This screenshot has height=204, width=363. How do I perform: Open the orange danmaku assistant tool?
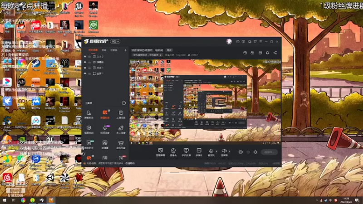(105, 115)
